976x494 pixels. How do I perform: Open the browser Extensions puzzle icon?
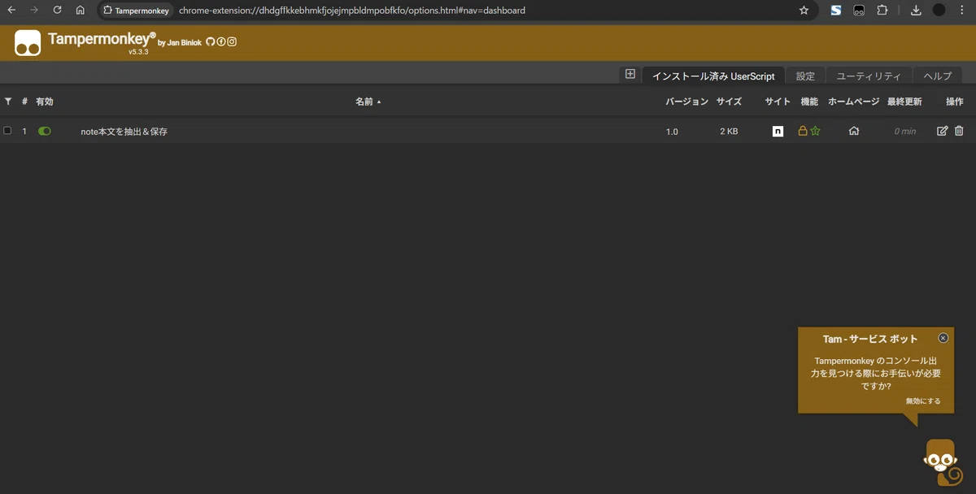click(x=882, y=11)
